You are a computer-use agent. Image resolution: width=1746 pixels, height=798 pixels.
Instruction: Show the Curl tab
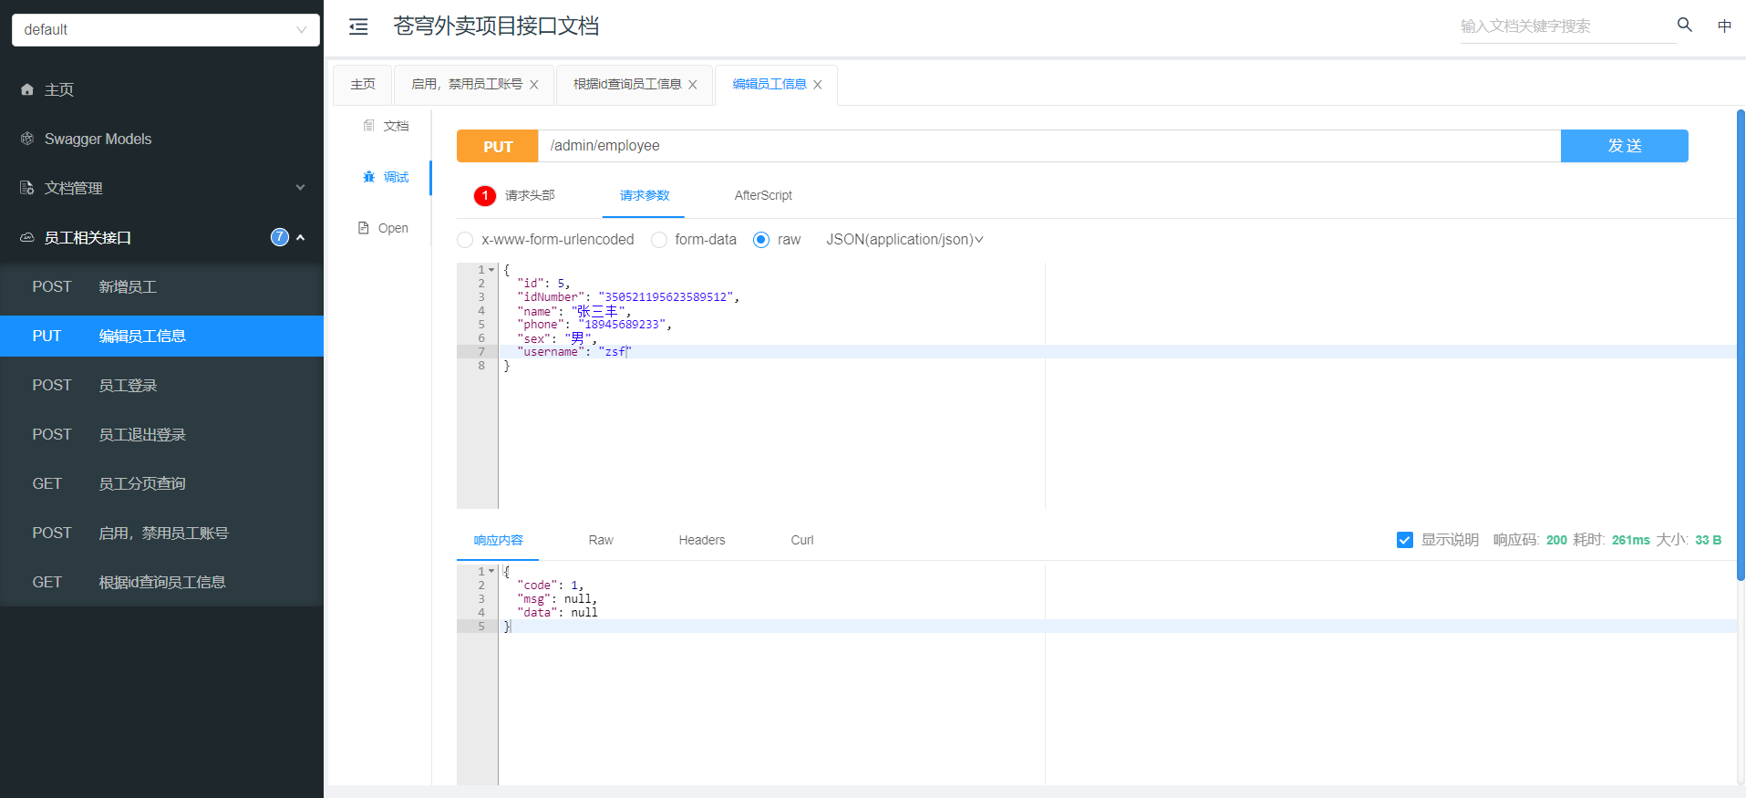point(802,540)
